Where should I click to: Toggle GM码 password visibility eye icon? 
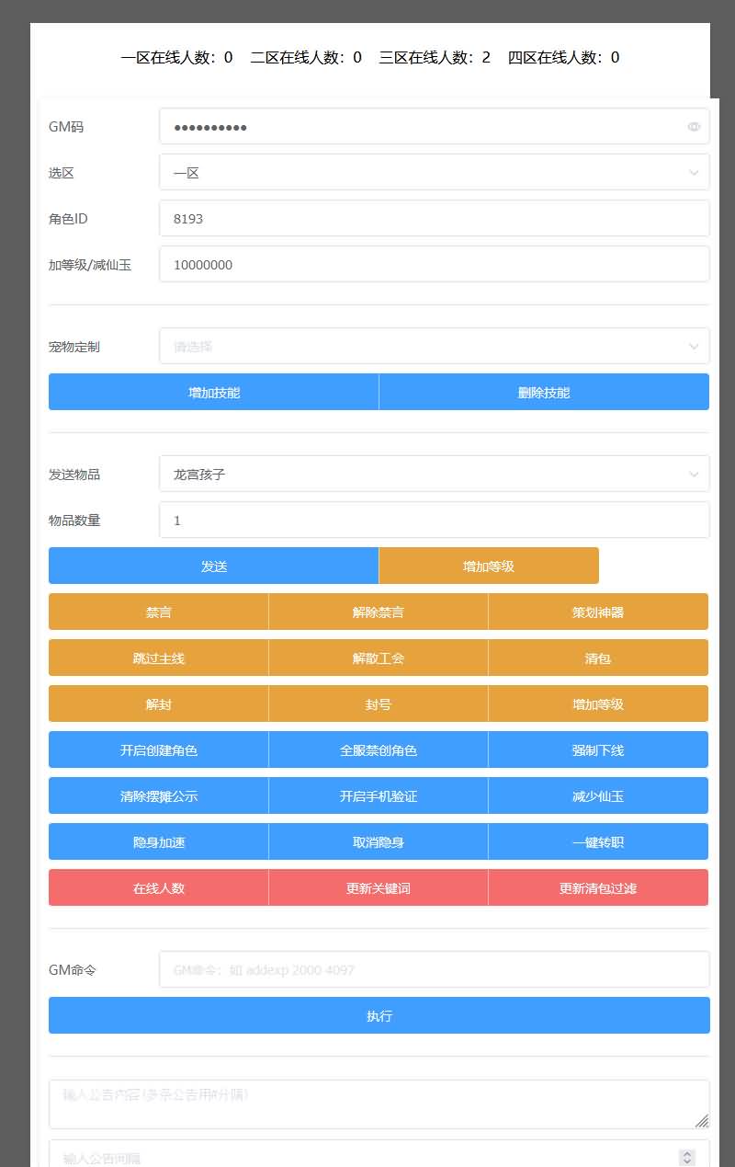pyautogui.click(x=694, y=127)
